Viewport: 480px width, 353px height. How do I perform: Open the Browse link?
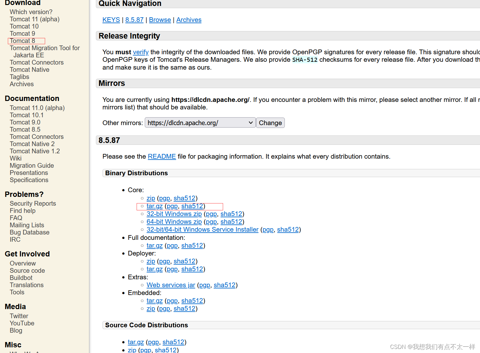coord(160,20)
